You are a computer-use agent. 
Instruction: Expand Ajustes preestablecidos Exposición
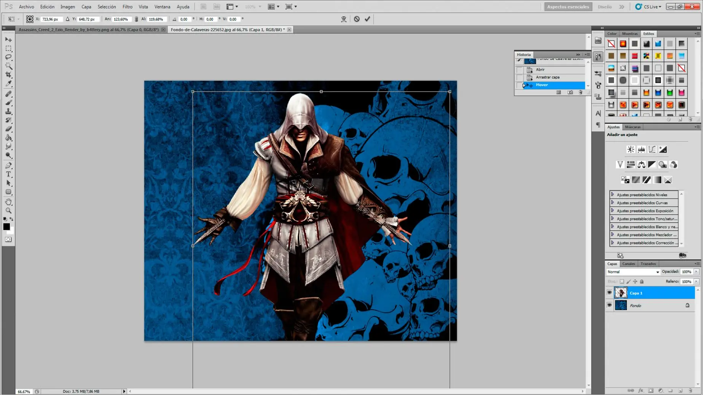point(612,211)
